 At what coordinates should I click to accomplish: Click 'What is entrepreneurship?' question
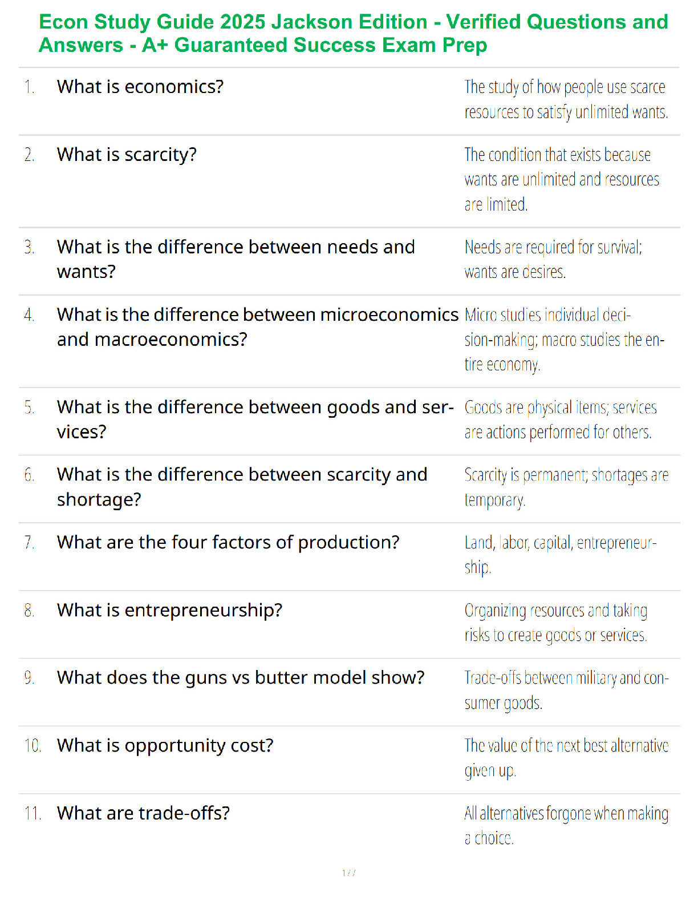(169, 610)
